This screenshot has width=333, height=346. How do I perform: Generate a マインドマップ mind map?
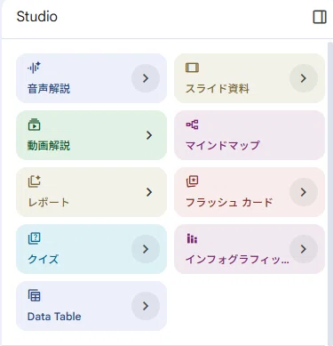(250, 135)
